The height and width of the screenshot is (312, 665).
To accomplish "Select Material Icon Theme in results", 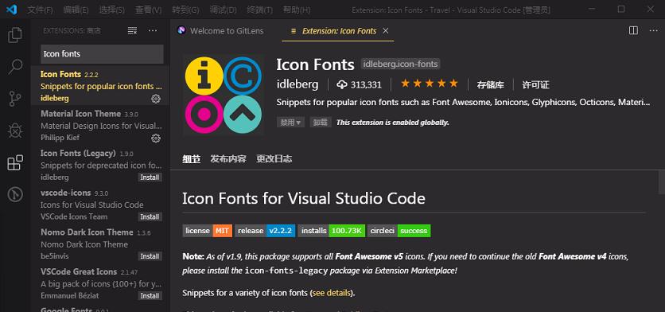I will (x=100, y=125).
